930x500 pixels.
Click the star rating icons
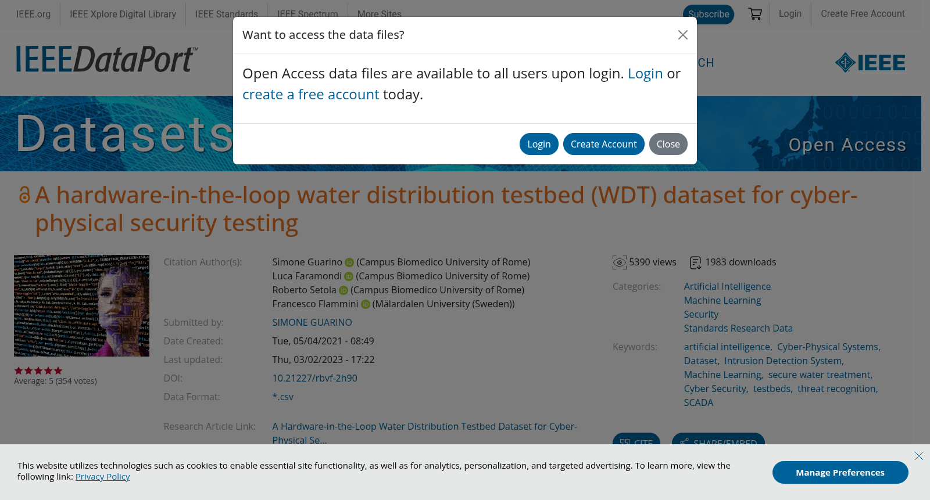tap(38, 370)
